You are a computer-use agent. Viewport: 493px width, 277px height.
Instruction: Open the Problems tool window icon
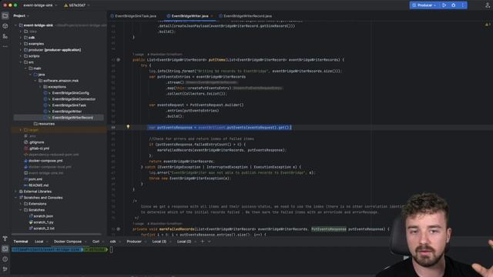click(x=5, y=259)
